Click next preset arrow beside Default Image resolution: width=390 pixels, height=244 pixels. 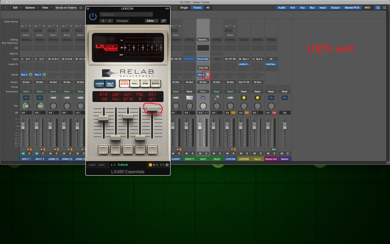coord(115,165)
